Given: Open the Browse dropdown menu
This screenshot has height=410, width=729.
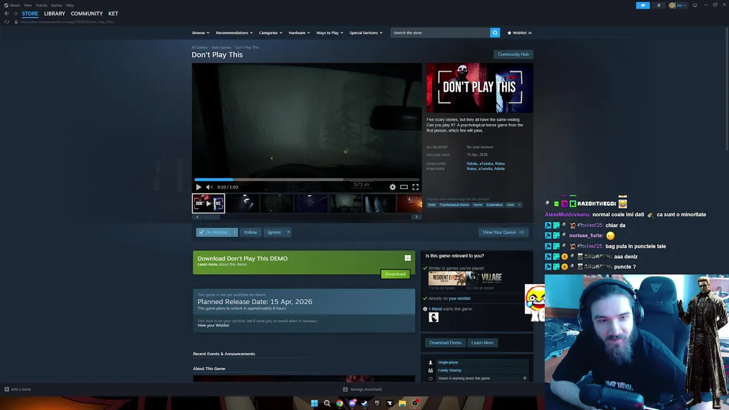Looking at the screenshot, I should tap(200, 32).
